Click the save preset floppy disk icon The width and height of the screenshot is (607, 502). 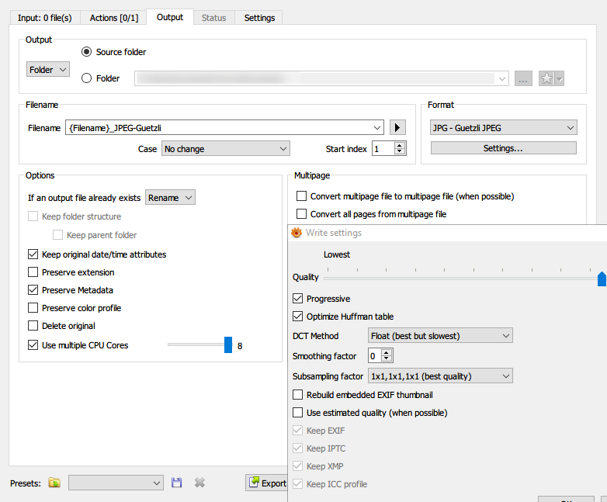pos(177,483)
